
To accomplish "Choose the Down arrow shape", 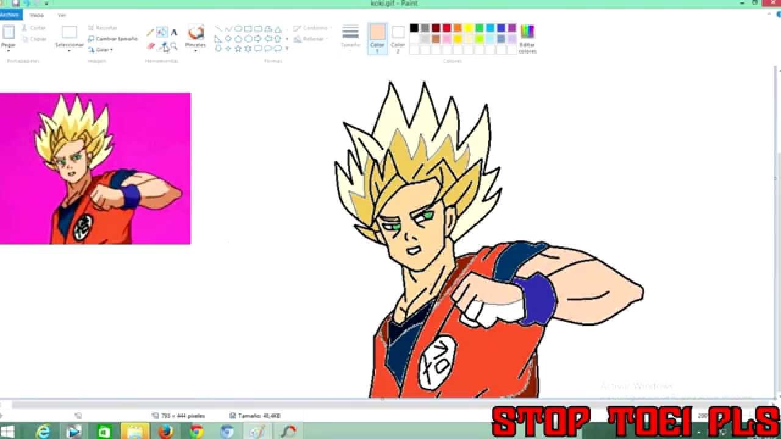I will coord(218,48).
